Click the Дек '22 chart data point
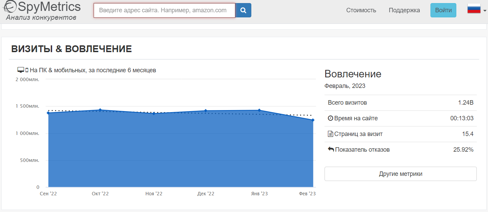The height and width of the screenshot is (212, 488). 206,111
